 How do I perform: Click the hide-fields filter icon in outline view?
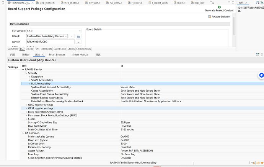click(262, 2)
